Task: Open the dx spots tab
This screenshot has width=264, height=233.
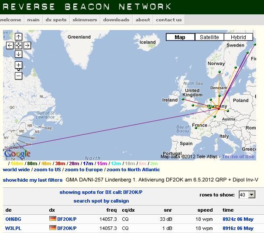Action: tap(56, 20)
